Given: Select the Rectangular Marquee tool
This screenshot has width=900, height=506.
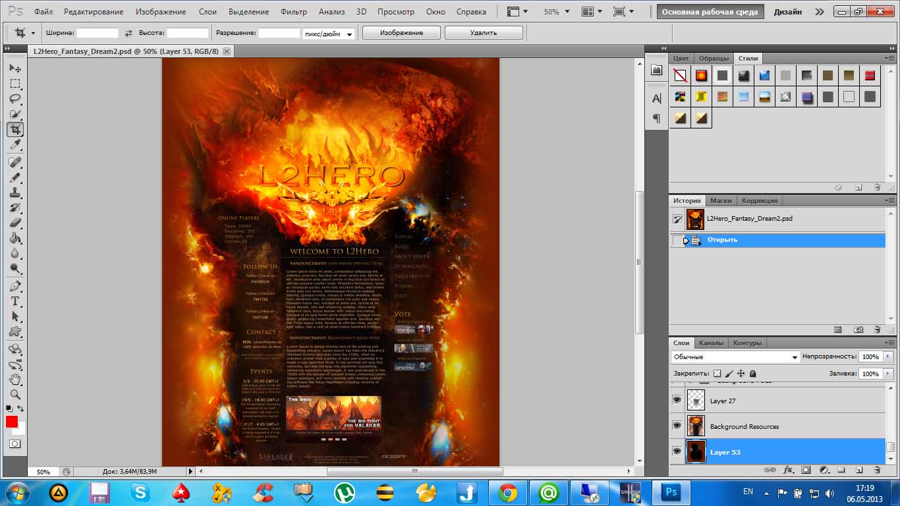Looking at the screenshot, I should click(x=15, y=84).
